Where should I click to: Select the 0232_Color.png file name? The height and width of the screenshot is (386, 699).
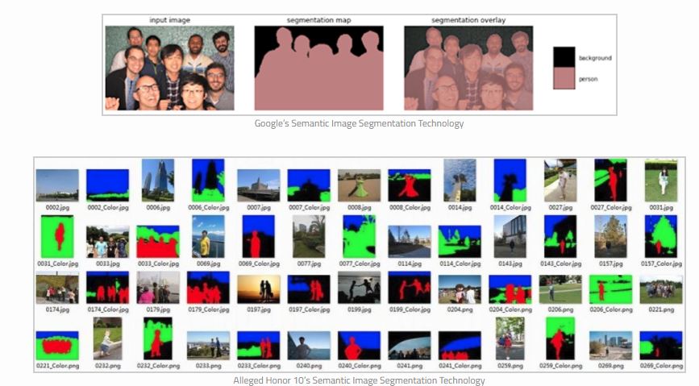pos(158,366)
